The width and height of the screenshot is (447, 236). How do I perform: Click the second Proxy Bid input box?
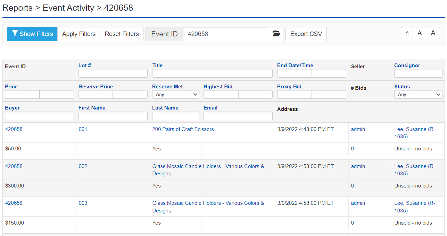click(x=329, y=94)
